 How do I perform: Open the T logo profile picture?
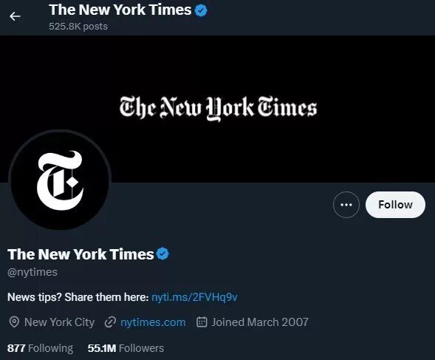click(x=60, y=180)
